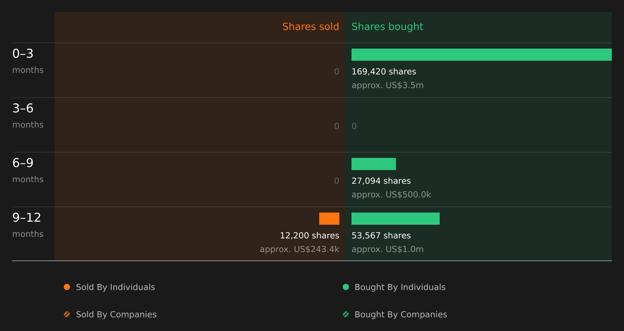The image size is (624, 331).
Task: Click the 3–6 months row label
Action: (28, 115)
